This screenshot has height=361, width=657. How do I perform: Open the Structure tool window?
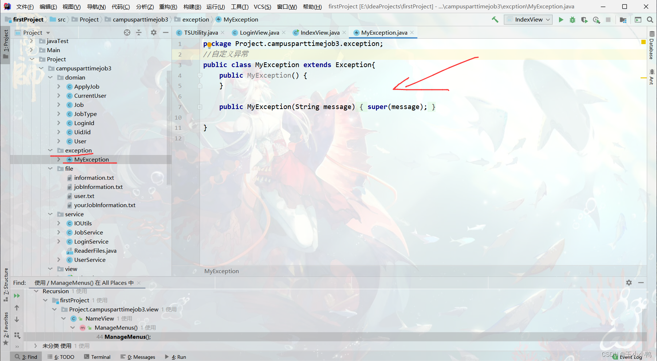6,284
